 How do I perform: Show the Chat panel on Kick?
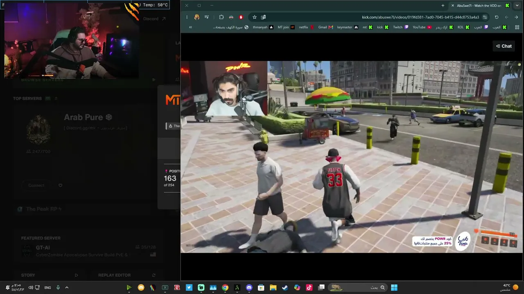point(504,46)
